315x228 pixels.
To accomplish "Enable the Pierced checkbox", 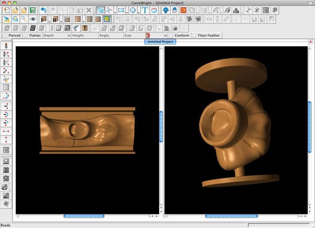I will click(5, 36).
